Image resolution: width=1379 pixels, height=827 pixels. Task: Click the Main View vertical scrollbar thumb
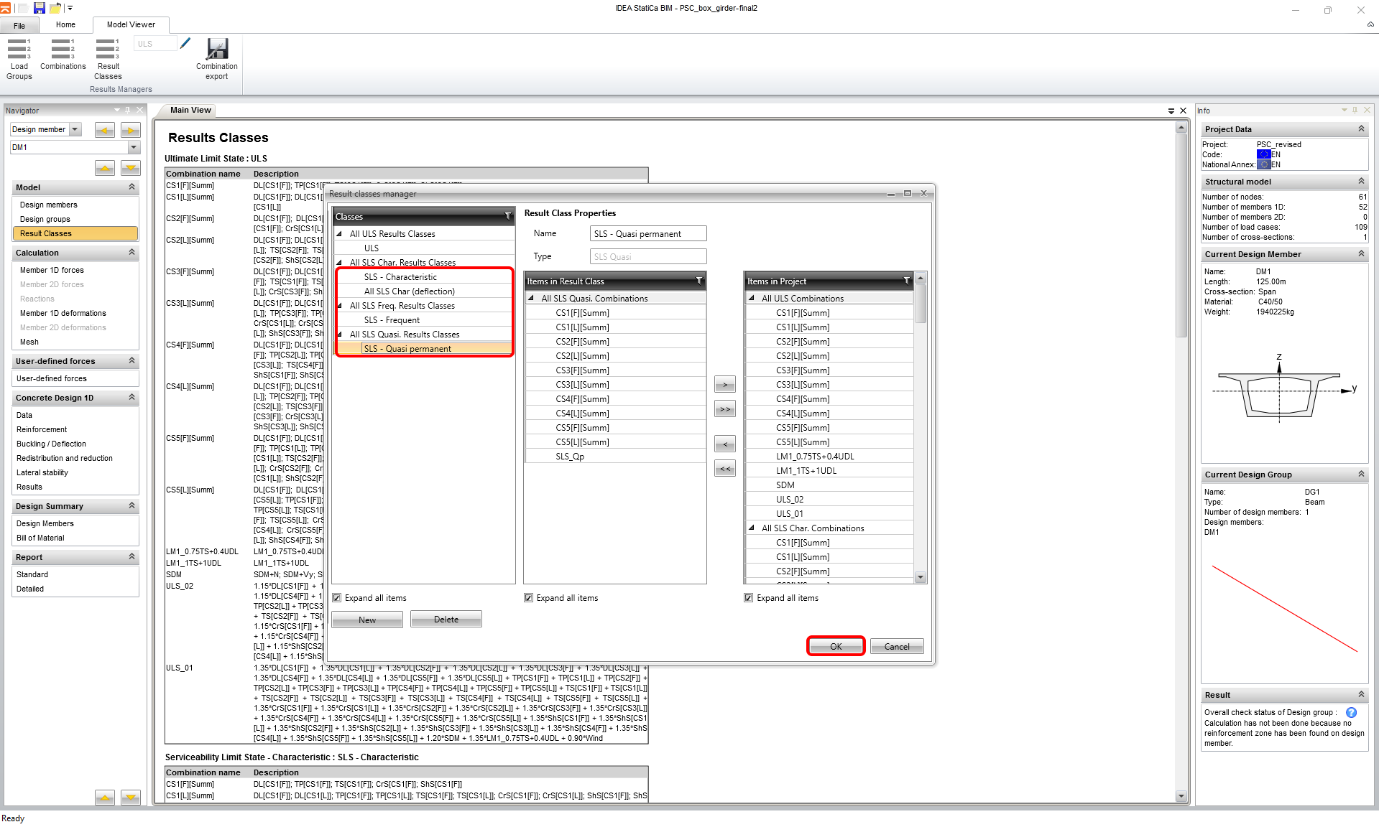(1181, 237)
